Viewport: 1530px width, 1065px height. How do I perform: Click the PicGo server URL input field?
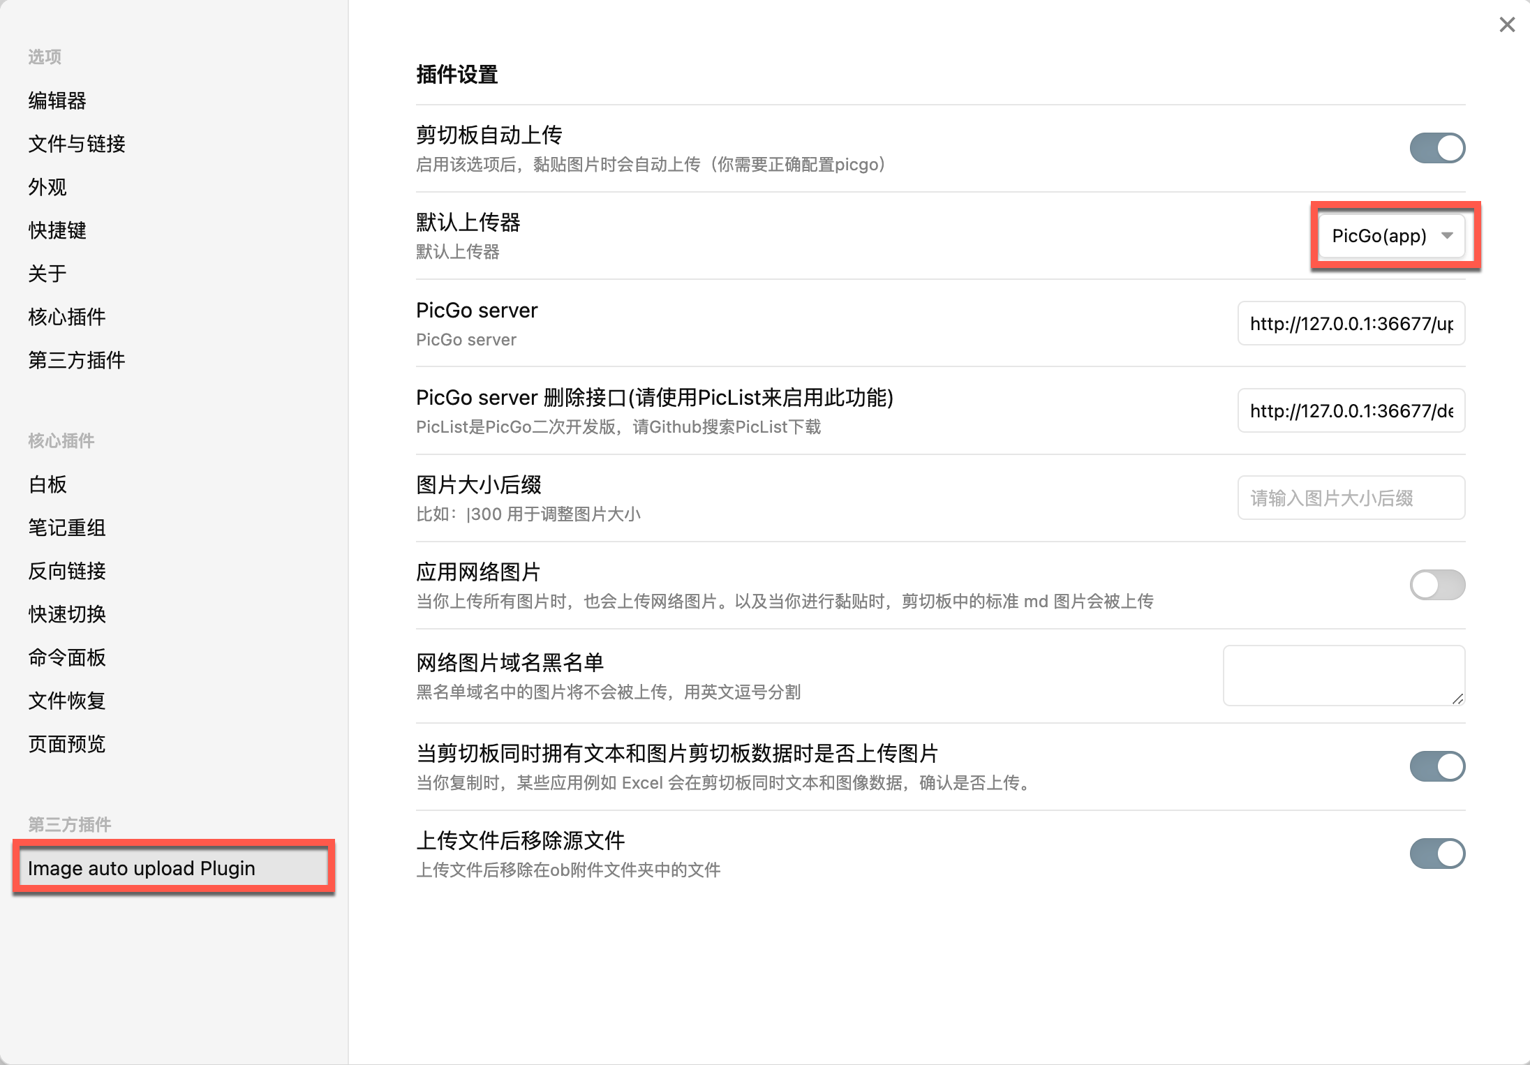[1351, 323]
